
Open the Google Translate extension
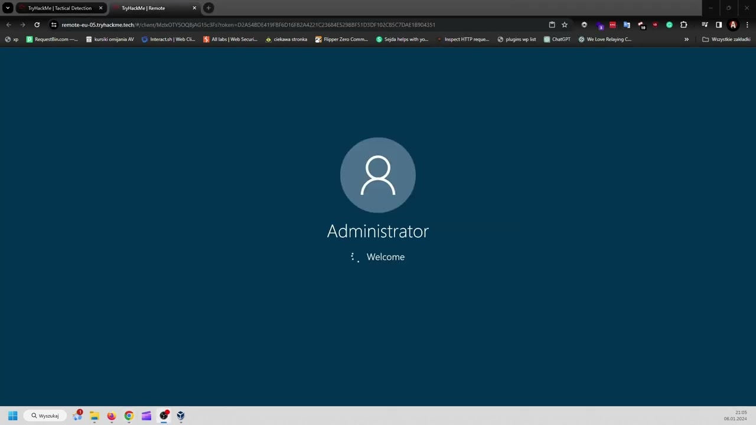[627, 25]
